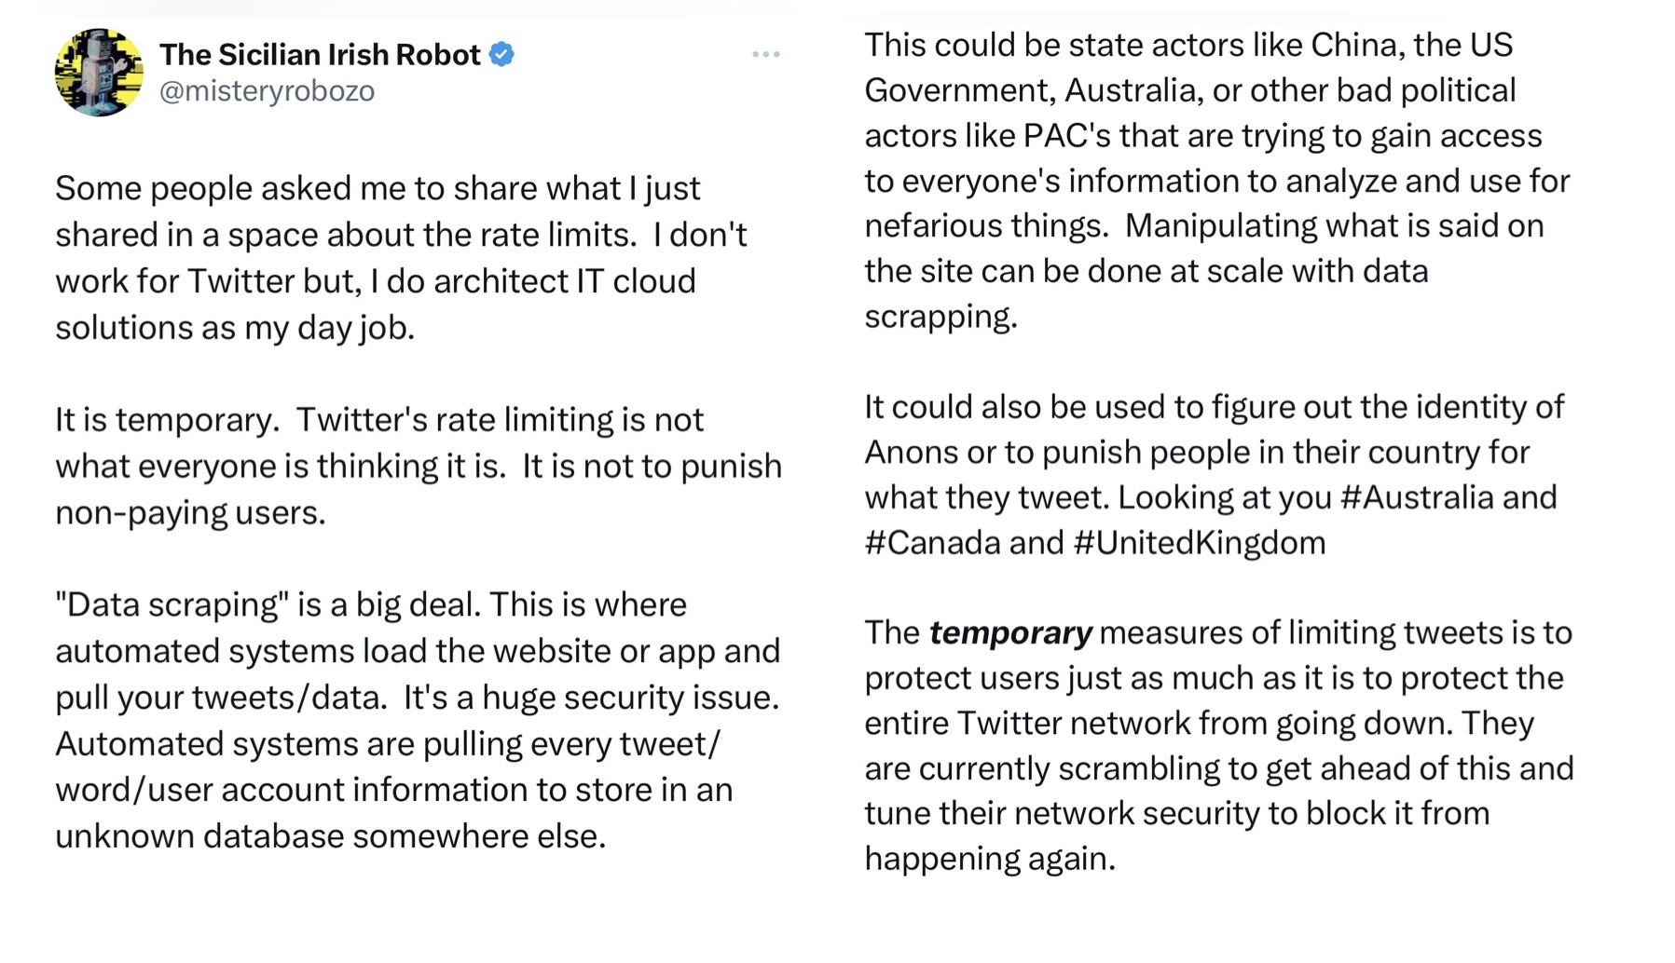Open the #Canada hashtag
This screenshot has height=963, width=1675.
pos(933,543)
